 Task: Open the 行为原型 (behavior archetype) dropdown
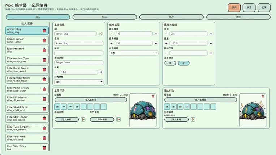(x=79, y=82)
